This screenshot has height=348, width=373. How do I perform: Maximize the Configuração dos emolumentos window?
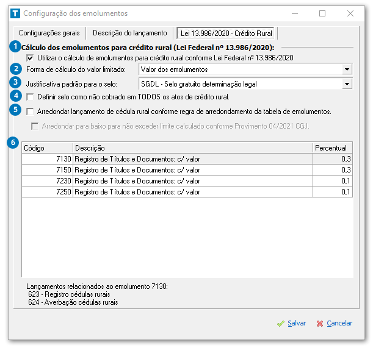coord(322,13)
